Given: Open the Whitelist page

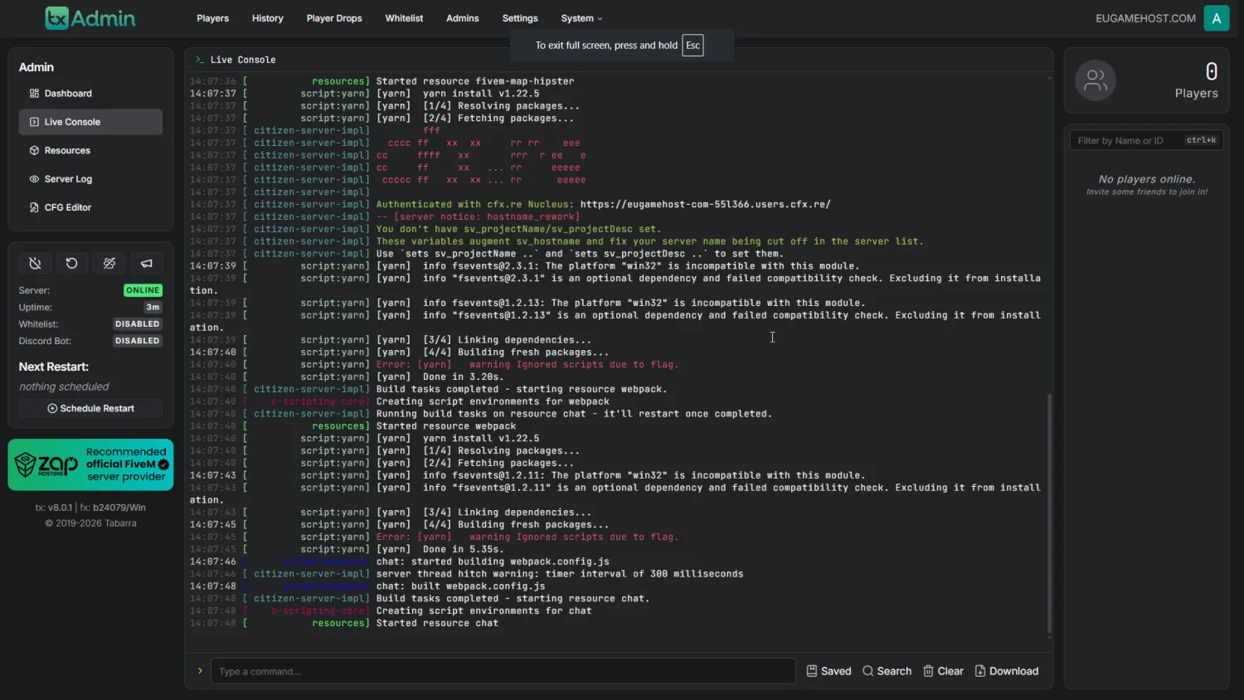Looking at the screenshot, I should coord(405,18).
